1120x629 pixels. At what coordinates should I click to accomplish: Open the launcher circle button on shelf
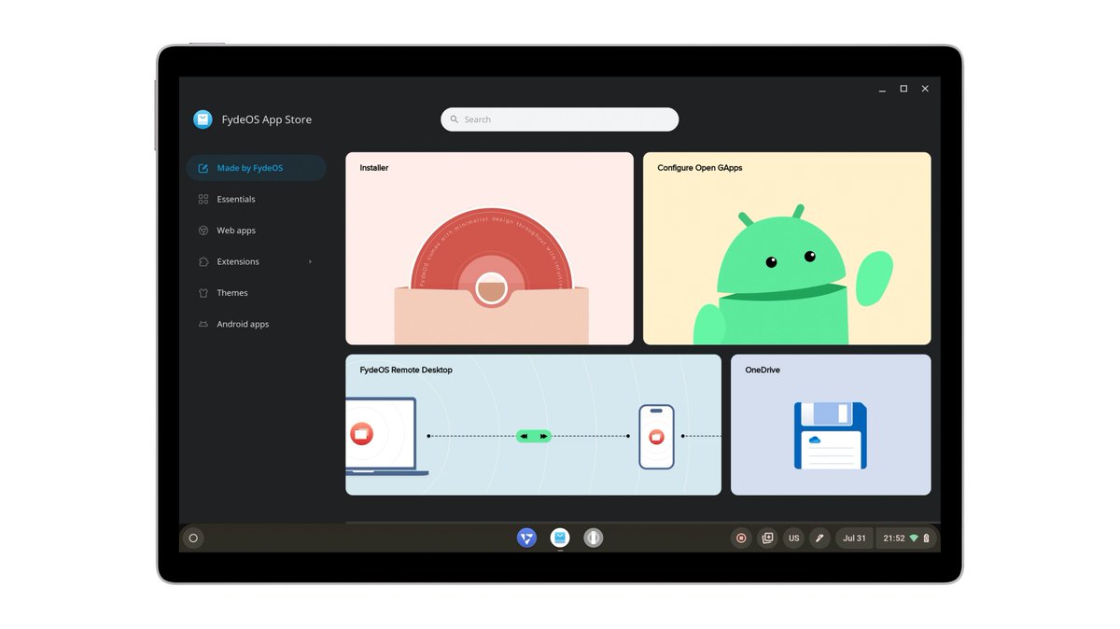193,538
